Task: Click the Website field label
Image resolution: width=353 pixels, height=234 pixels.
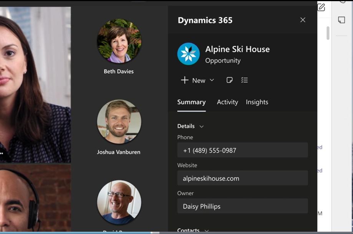Action: pos(187,165)
